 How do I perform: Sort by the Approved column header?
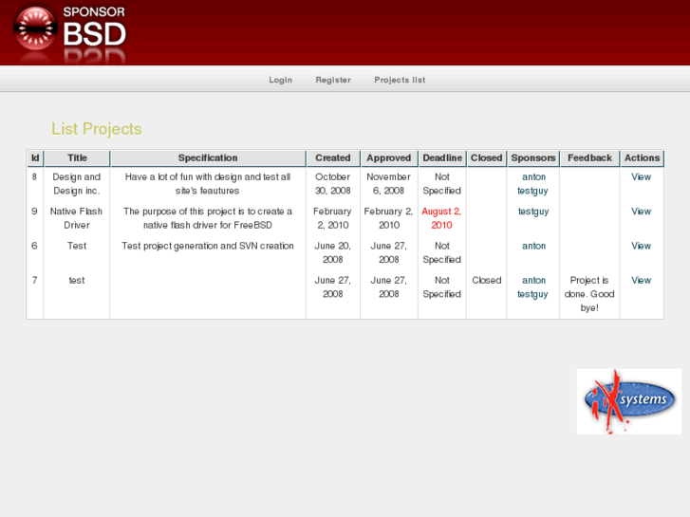(x=388, y=158)
